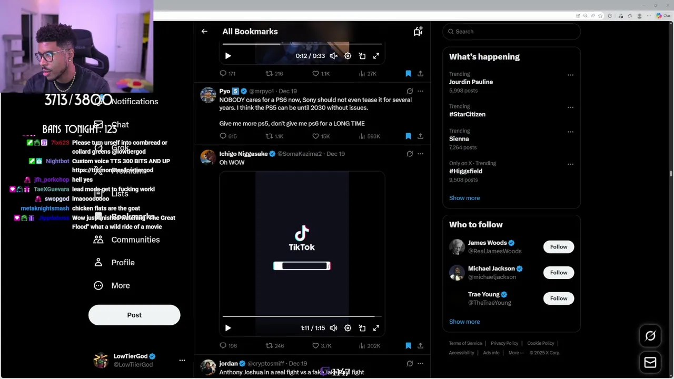Seek on the TikTok video's progress bar

tap(302, 316)
